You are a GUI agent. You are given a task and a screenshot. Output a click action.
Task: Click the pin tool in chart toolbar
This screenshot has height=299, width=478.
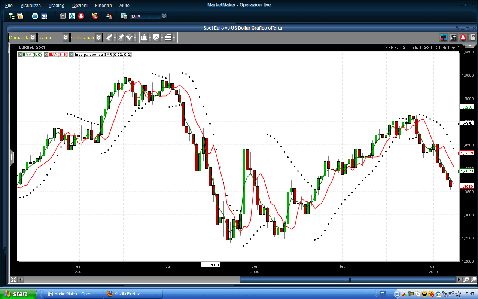[121, 37]
